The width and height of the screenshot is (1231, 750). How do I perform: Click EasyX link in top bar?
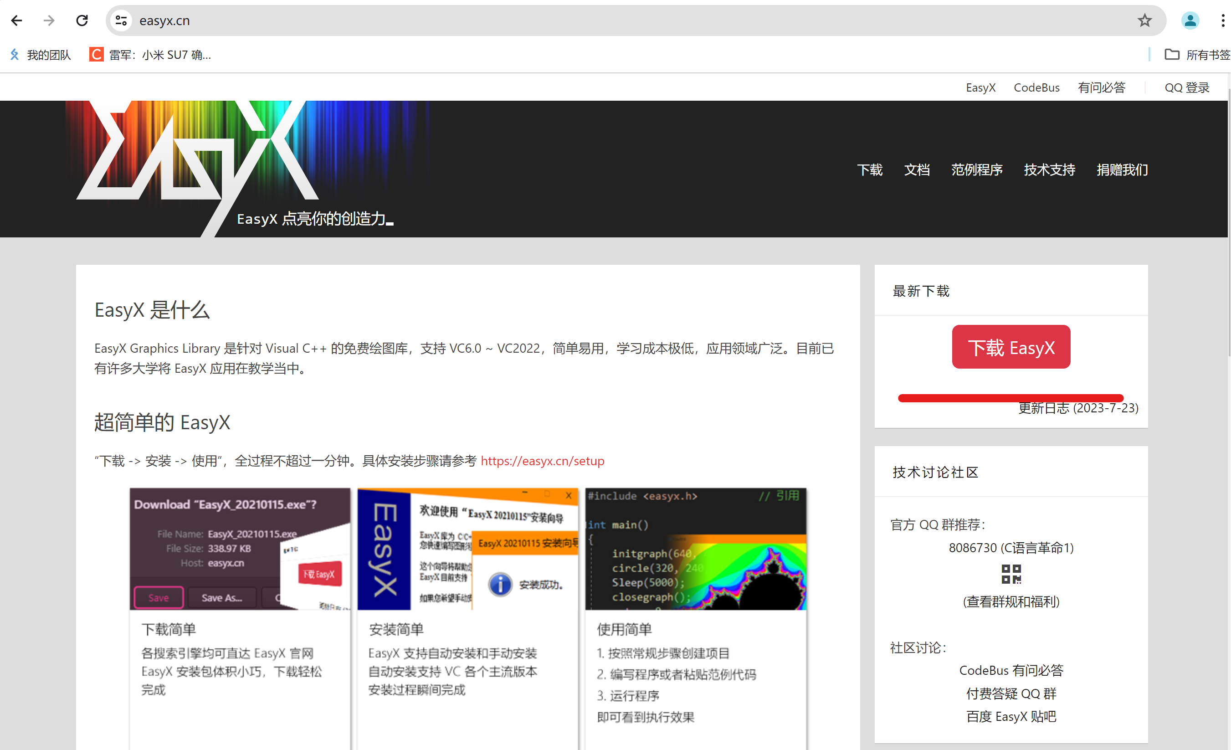tap(981, 87)
